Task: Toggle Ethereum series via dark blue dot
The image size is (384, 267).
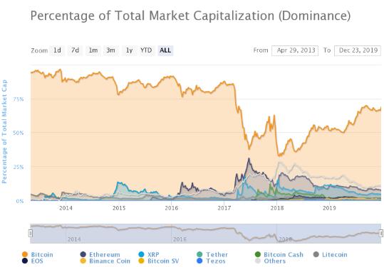Action: 83,254
